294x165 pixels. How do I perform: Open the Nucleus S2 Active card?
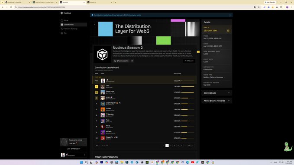point(73,142)
